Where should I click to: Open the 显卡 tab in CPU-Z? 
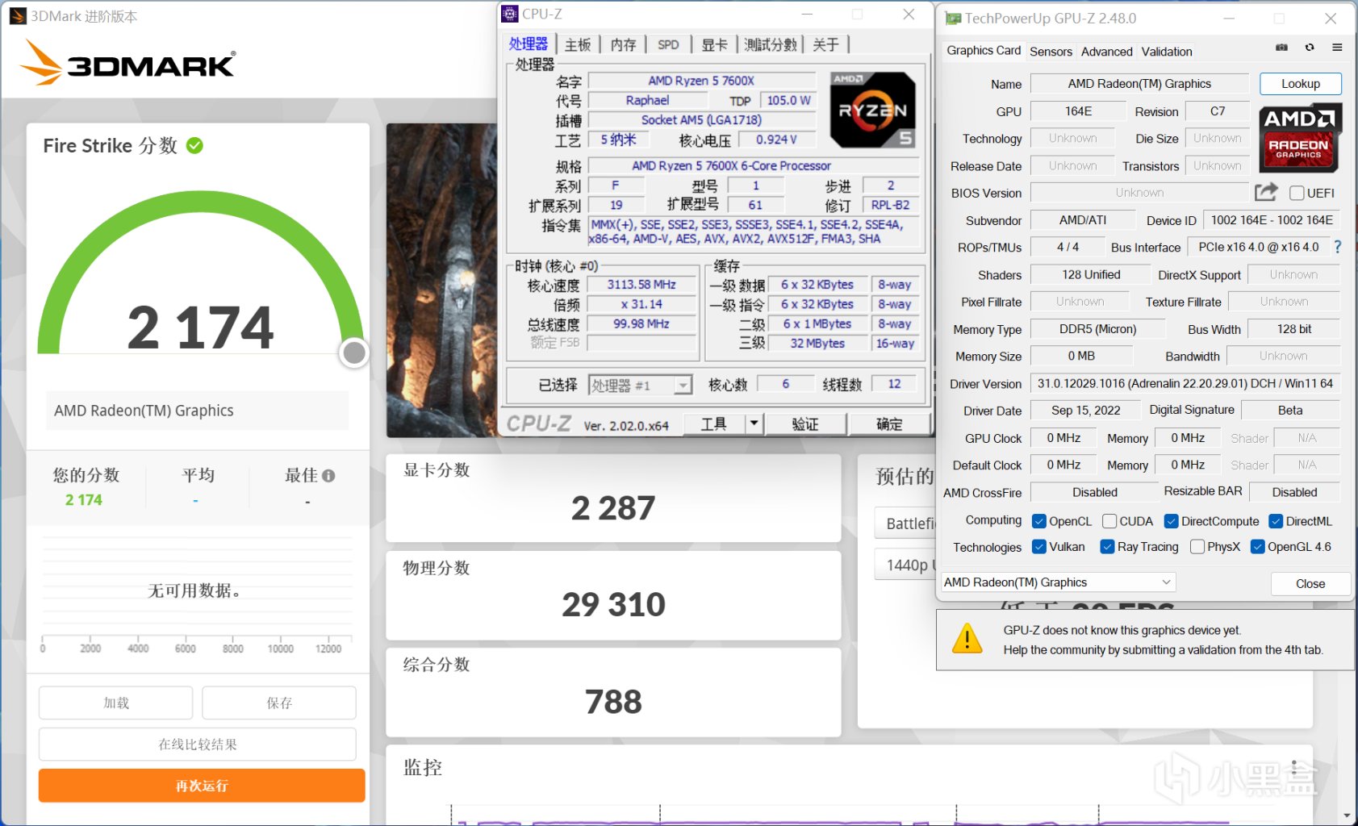click(714, 44)
